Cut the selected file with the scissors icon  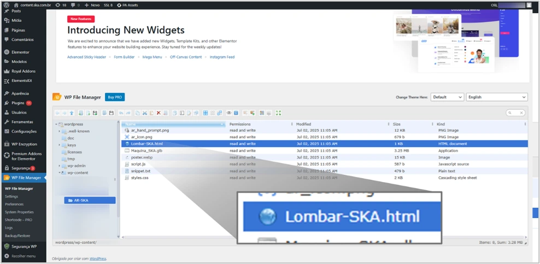click(x=145, y=113)
